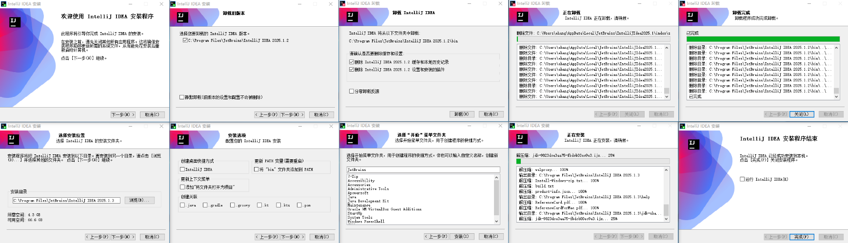The image size is (848, 243).
Task: Click scroll-up arrow of 卸载完成 log list
Action: (836, 48)
